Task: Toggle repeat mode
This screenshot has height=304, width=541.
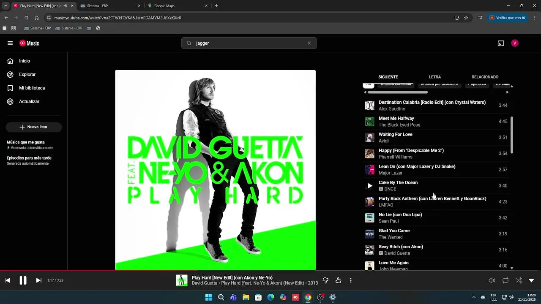Action: click(505, 280)
